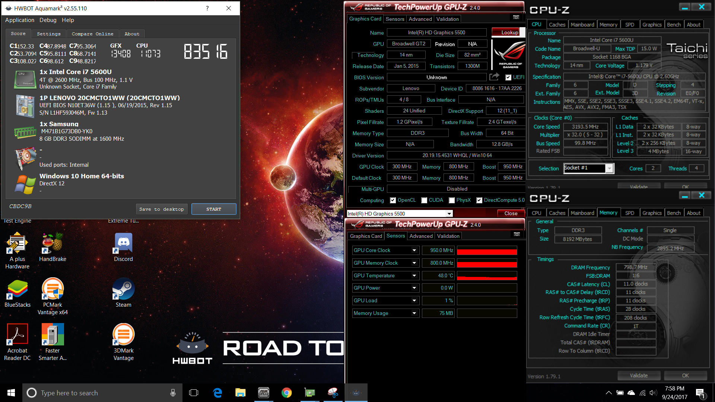Image resolution: width=715 pixels, height=402 pixels.
Task: Open the Help menu in Aquamark
Action: click(x=68, y=20)
